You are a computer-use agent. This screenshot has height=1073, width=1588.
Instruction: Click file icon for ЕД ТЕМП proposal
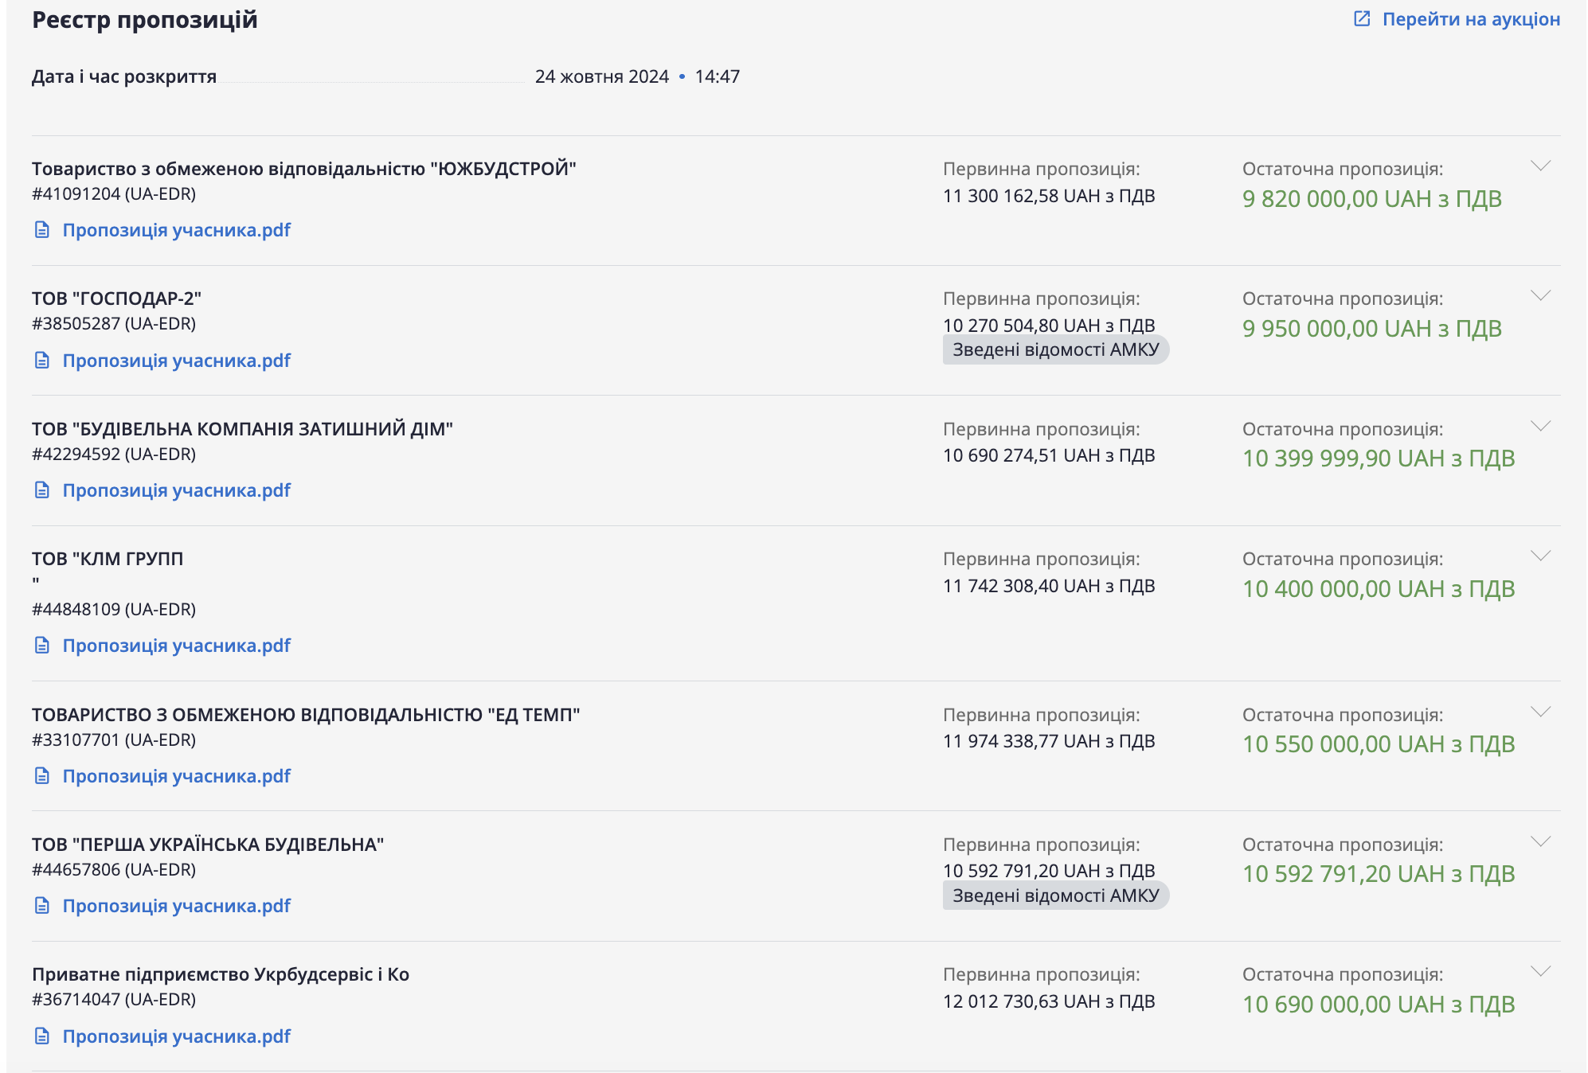click(42, 776)
